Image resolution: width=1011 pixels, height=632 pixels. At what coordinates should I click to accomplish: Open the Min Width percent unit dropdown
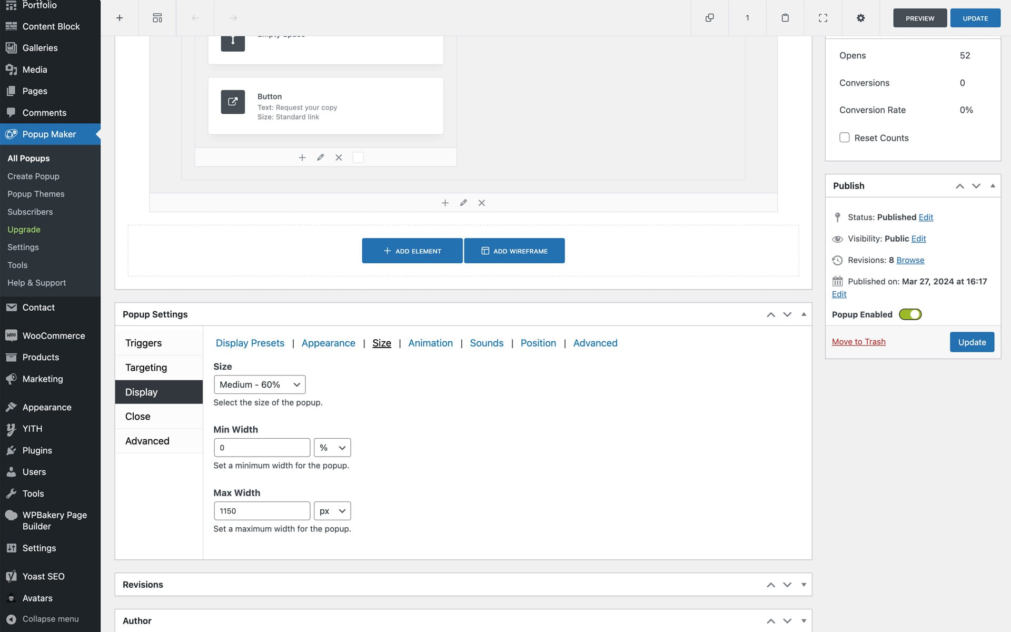click(332, 448)
